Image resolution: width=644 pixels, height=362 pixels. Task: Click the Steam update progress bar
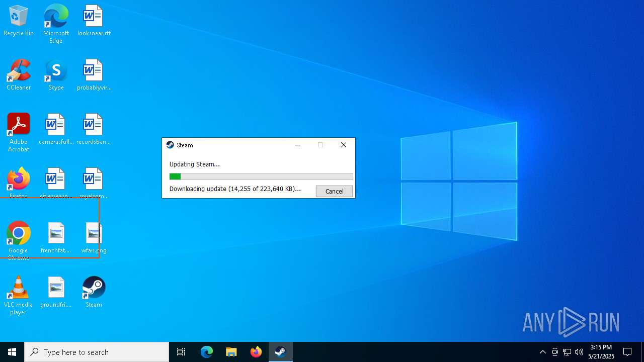click(261, 176)
